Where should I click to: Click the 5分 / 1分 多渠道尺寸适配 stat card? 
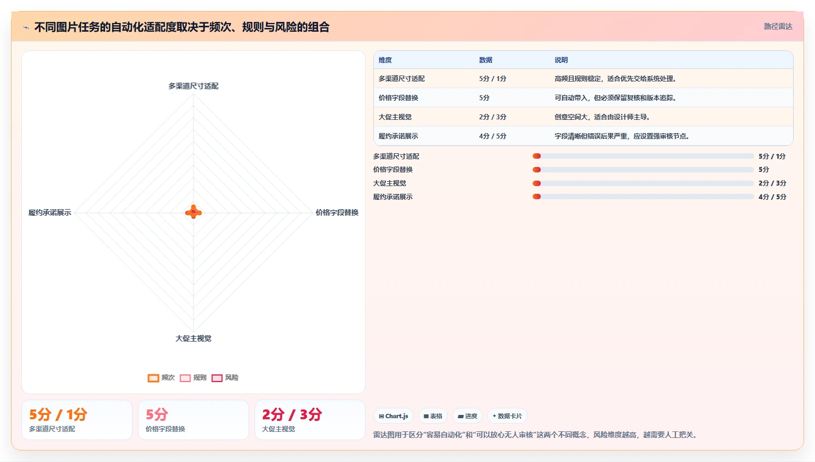point(77,420)
